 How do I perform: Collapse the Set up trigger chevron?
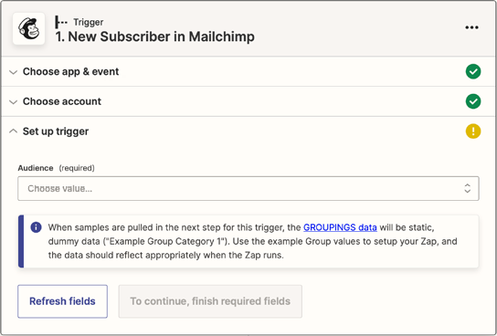tap(13, 131)
